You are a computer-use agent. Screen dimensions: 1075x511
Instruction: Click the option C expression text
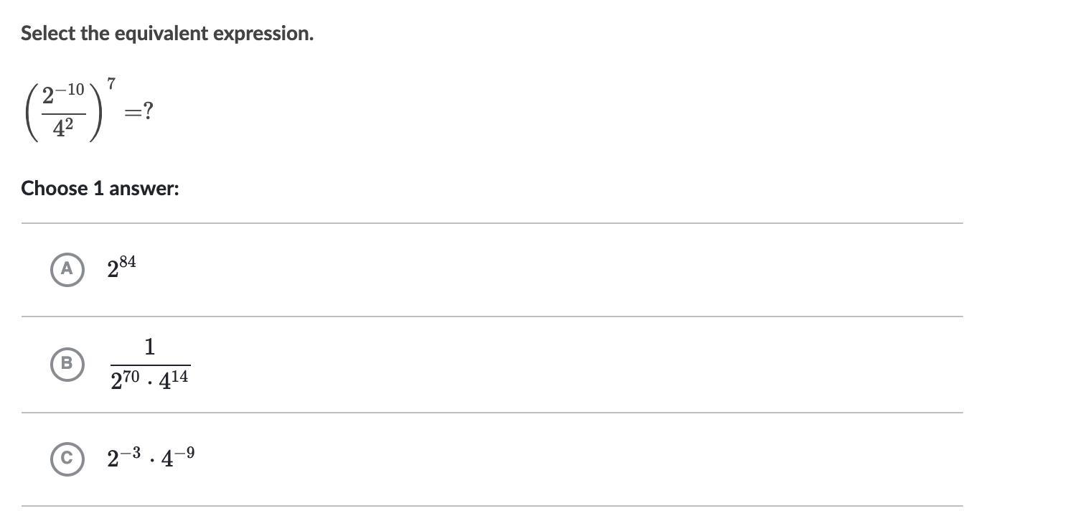tap(151, 457)
